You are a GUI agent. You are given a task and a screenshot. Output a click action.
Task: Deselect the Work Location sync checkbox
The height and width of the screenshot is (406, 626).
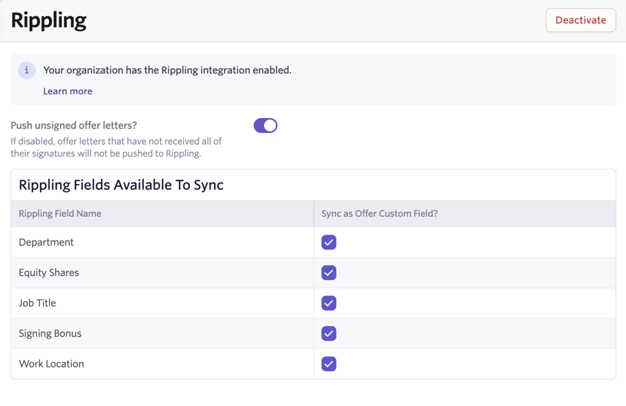tap(329, 364)
